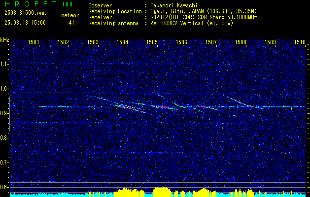Click the 1501 time axis label
Viewport: 310px width, 197px height.
(34, 42)
